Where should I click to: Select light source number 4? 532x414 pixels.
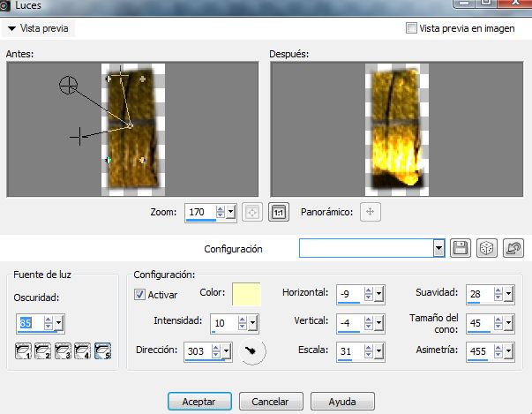82,351
